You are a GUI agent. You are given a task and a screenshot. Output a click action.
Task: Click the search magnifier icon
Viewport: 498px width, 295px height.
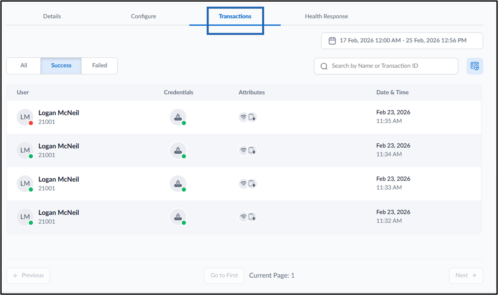[x=324, y=66]
